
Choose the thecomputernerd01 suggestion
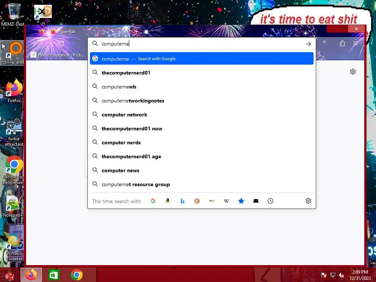pyautogui.click(x=202, y=73)
